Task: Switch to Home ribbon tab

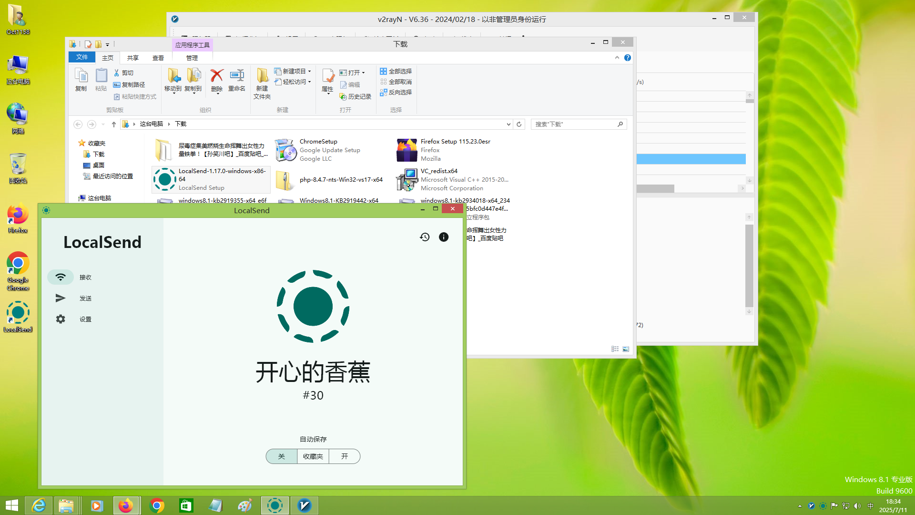Action: coord(108,58)
